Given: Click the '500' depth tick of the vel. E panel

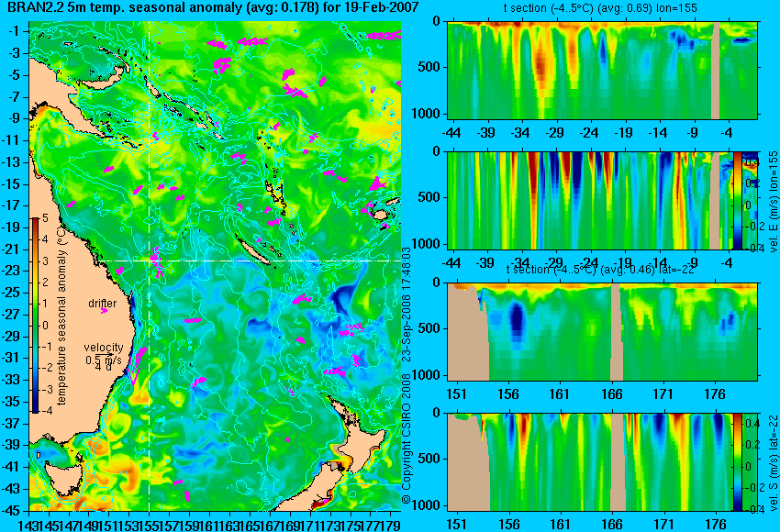Looking at the screenshot, I should (429, 197).
